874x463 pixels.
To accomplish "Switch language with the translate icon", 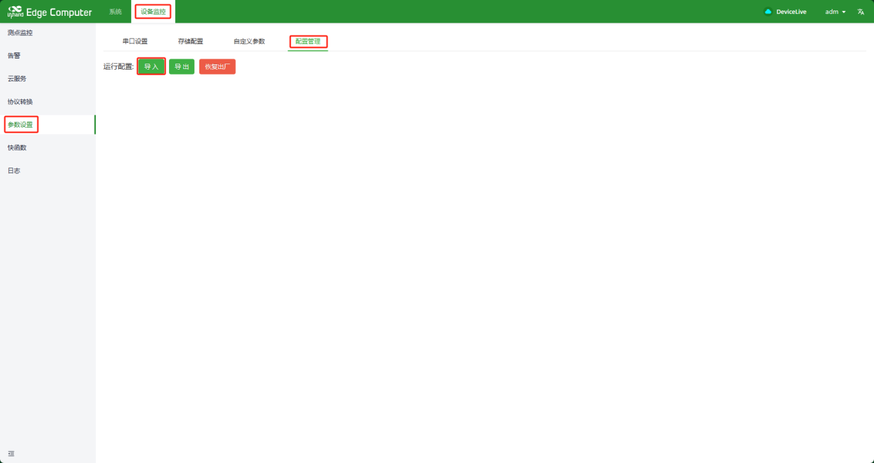I will pyautogui.click(x=861, y=12).
